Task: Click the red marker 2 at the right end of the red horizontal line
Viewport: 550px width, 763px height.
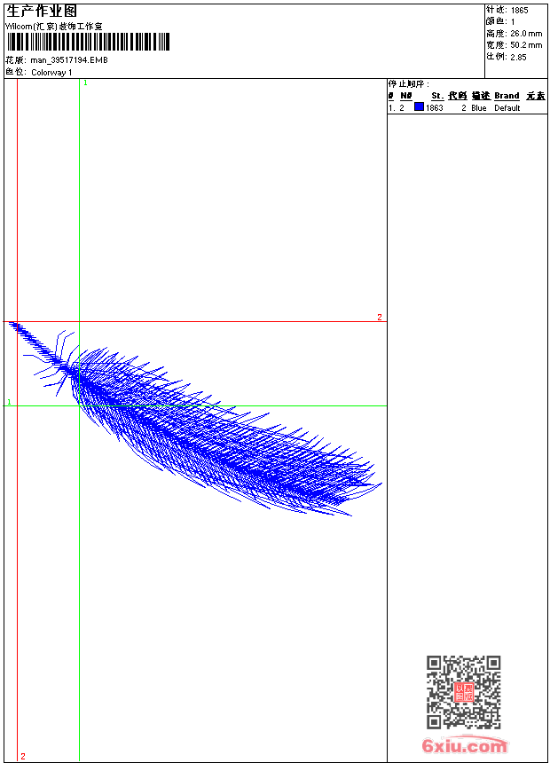Action: pyautogui.click(x=380, y=318)
